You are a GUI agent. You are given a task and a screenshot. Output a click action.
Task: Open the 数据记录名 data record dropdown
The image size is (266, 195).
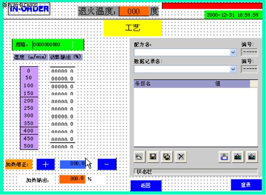point(233,69)
